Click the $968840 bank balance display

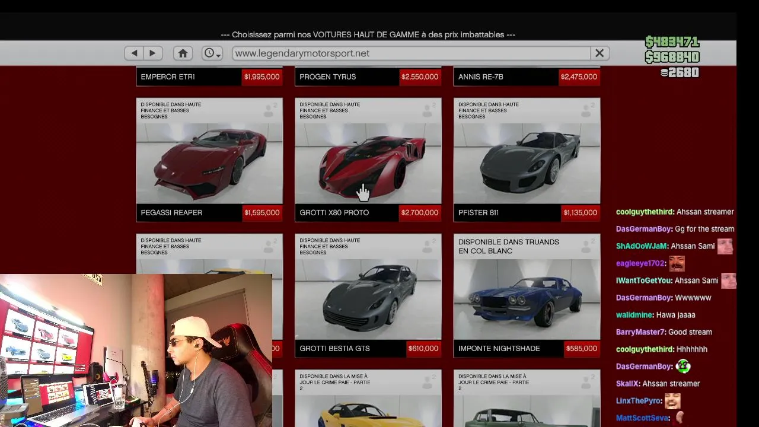[x=672, y=57]
